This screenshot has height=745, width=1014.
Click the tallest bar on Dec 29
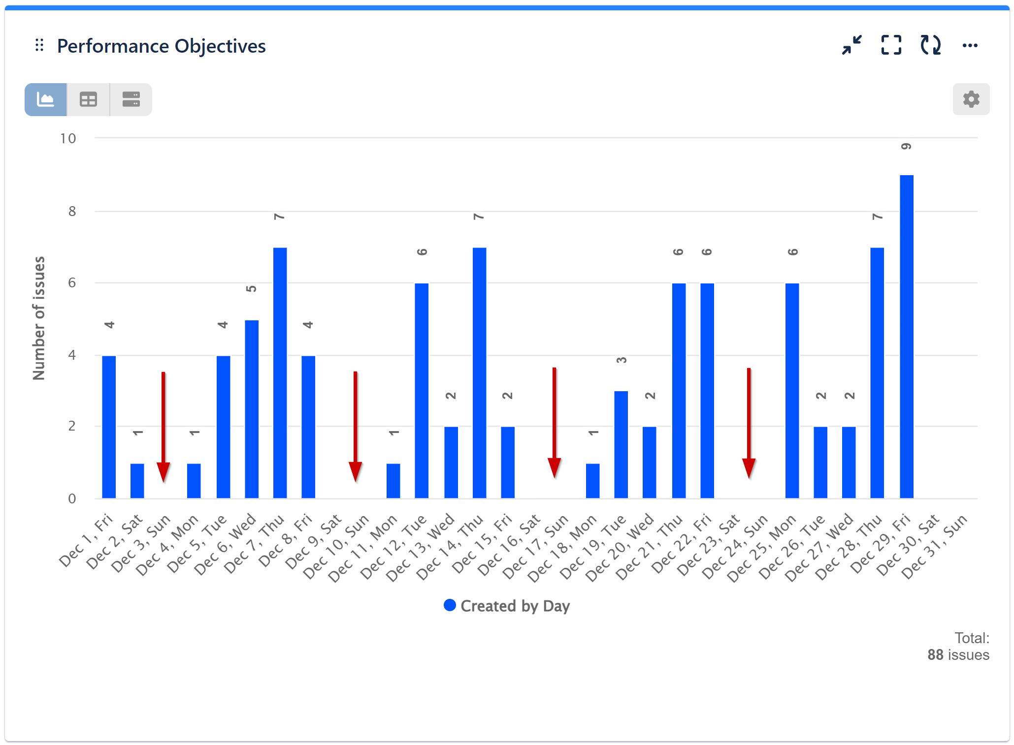tap(907, 335)
